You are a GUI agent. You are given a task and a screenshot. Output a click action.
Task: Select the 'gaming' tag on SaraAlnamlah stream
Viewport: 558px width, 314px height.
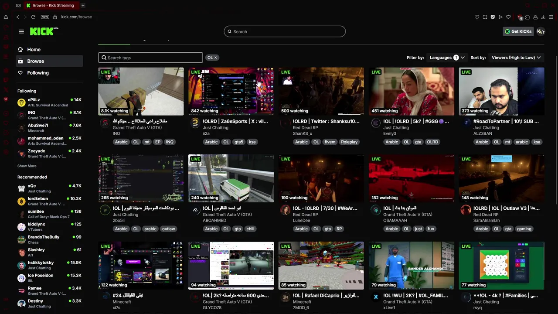524,229
